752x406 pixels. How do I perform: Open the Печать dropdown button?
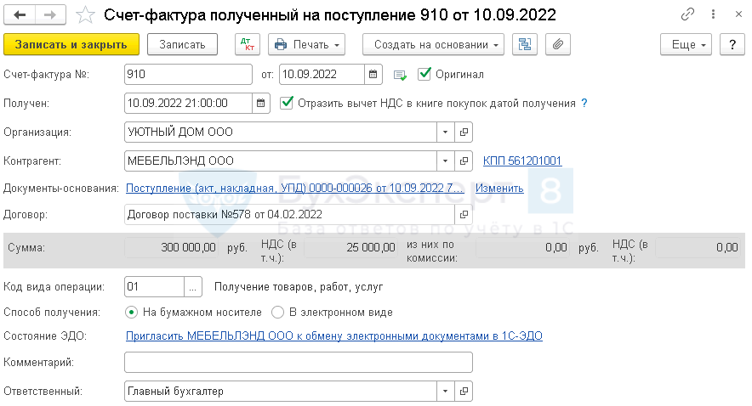[x=306, y=45]
